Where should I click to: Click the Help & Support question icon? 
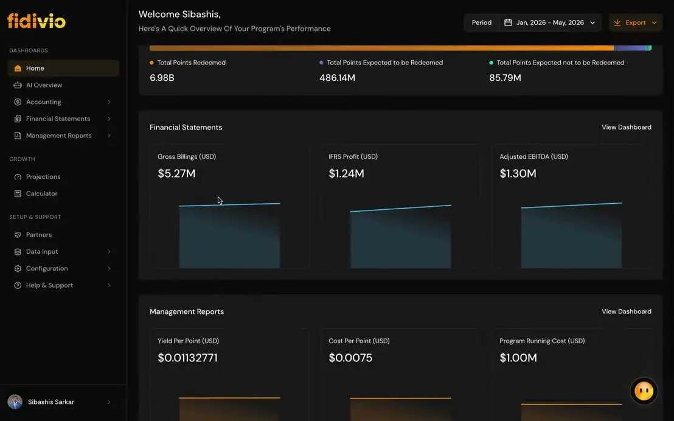(18, 285)
